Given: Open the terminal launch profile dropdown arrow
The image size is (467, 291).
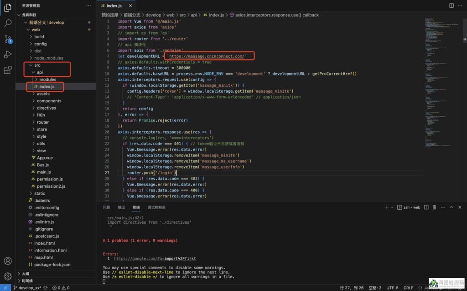Looking at the screenshot, I should tap(392, 207).
